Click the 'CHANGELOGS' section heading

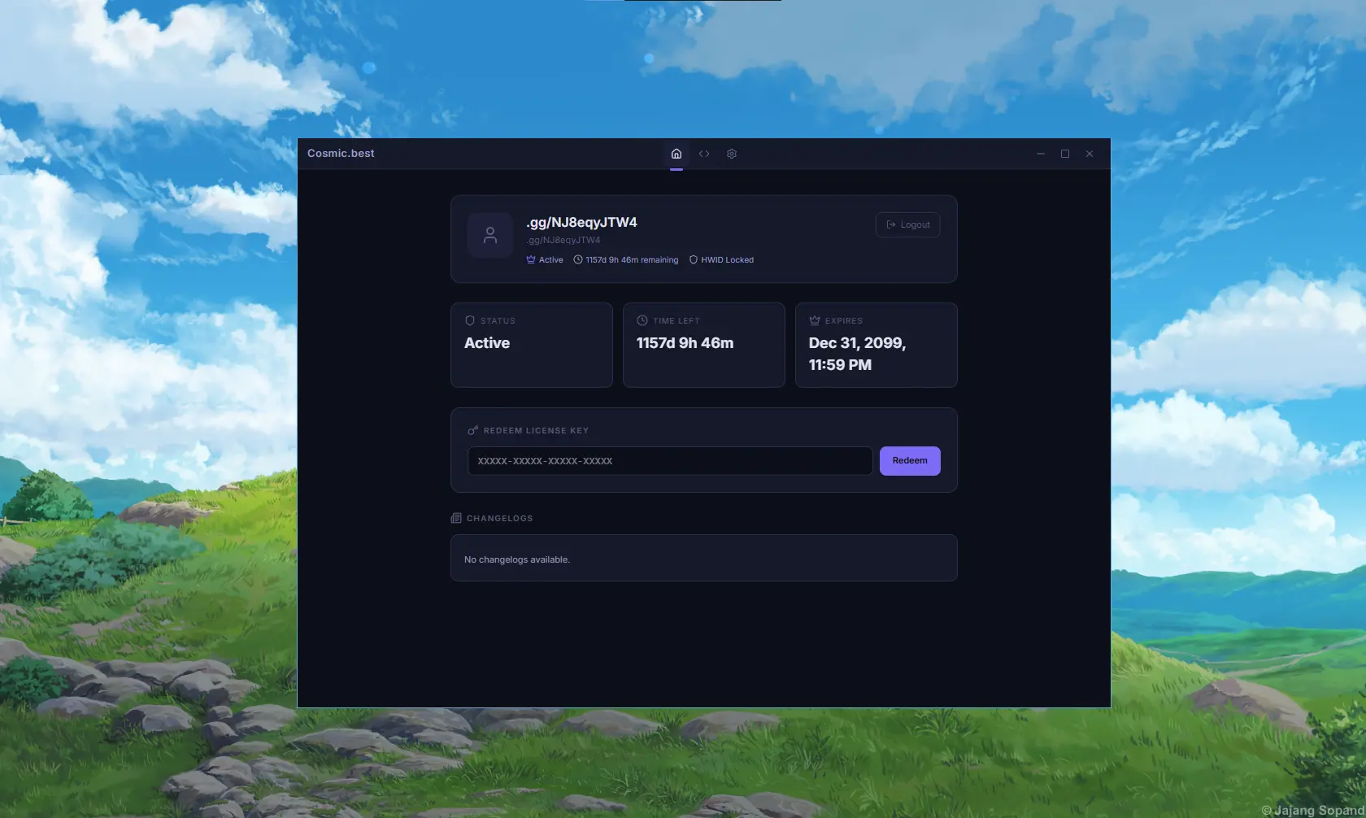coord(500,518)
